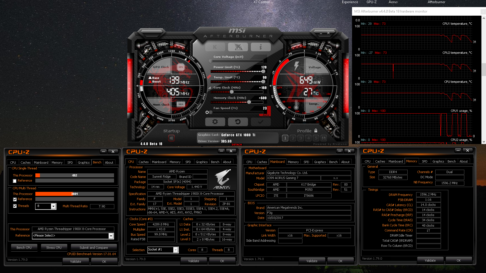
Task: Enable Reference checkbox under CPU Single Thread
Action: pyautogui.click(x=15, y=181)
